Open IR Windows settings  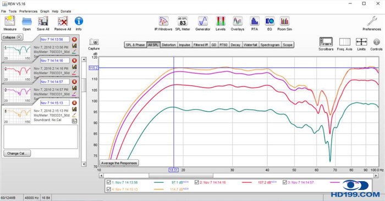(163, 24)
